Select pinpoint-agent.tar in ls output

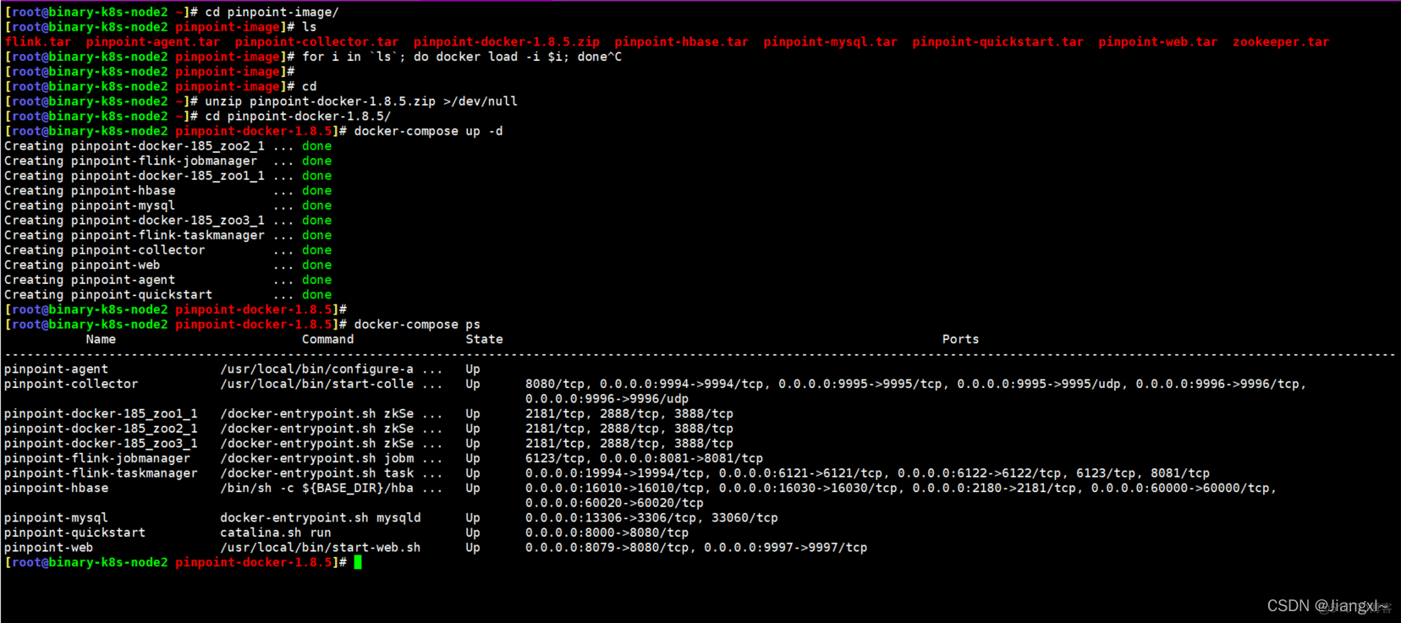tap(153, 42)
